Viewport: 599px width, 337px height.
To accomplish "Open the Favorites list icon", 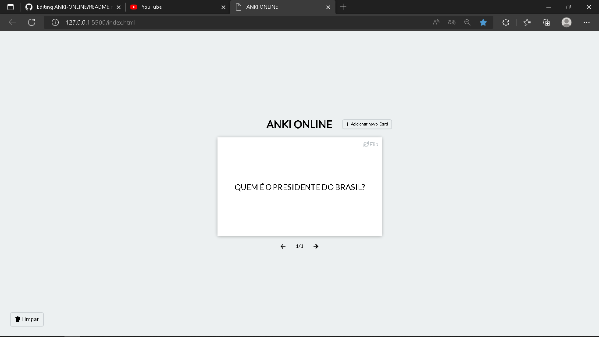I will tap(527, 22).
